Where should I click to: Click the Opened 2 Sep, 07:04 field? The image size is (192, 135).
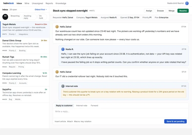(x=130, y=17)
